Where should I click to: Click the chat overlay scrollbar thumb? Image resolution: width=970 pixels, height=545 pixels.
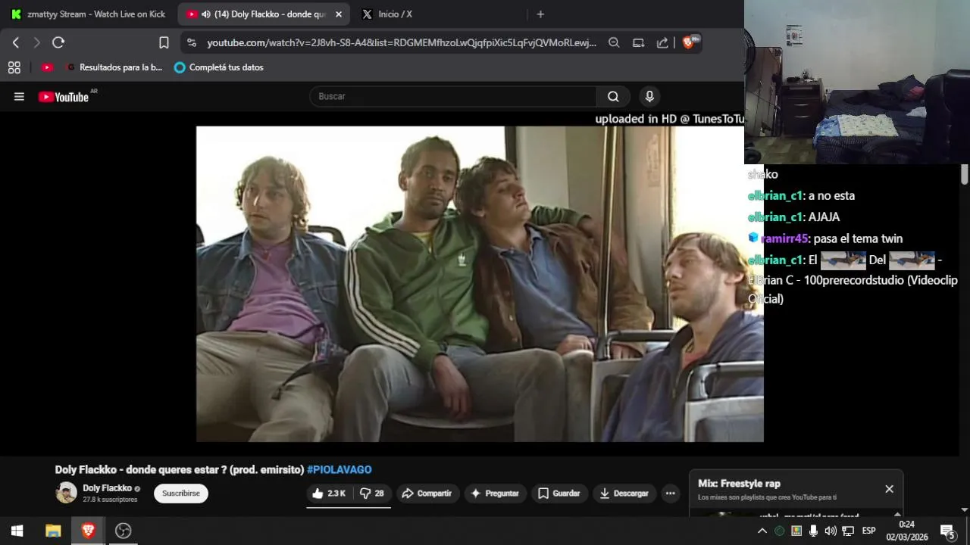964,174
